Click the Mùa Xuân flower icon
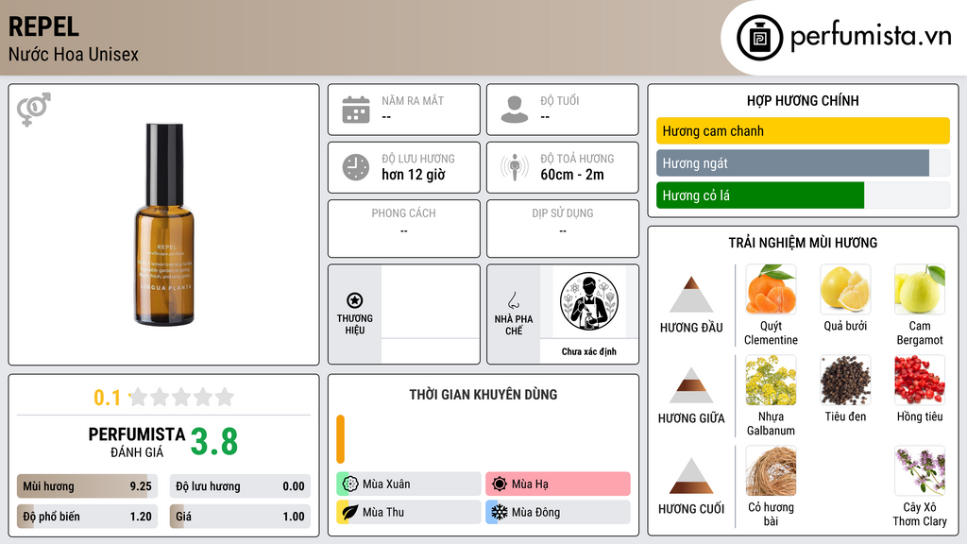Image resolution: width=967 pixels, height=544 pixels. pyautogui.click(x=350, y=484)
